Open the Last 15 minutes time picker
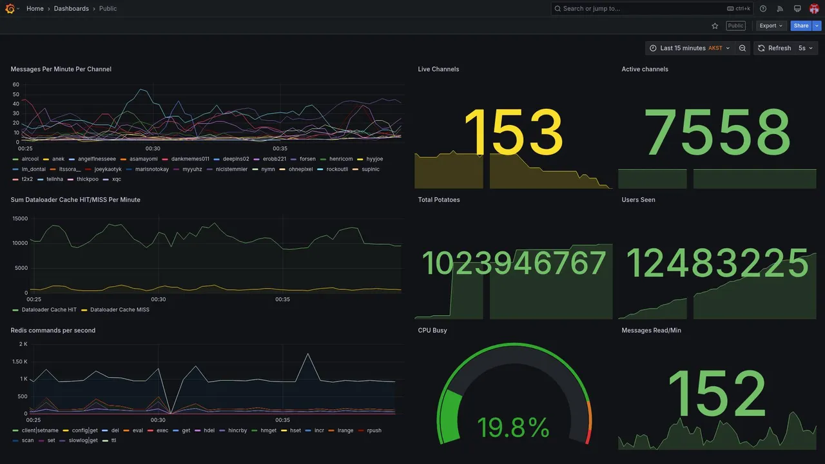The width and height of the screenshot is (825, 464). point(689,48)
